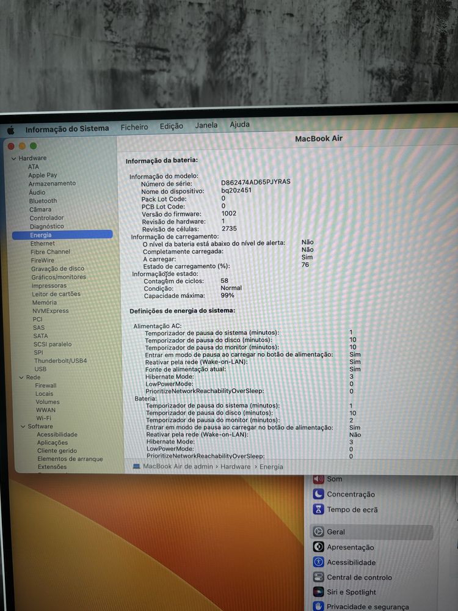Viewport: 458px width, 611px height.
Task: Select Leitor de cartões in sidebar
Action: pyautogui.click(x=56, y=295)
